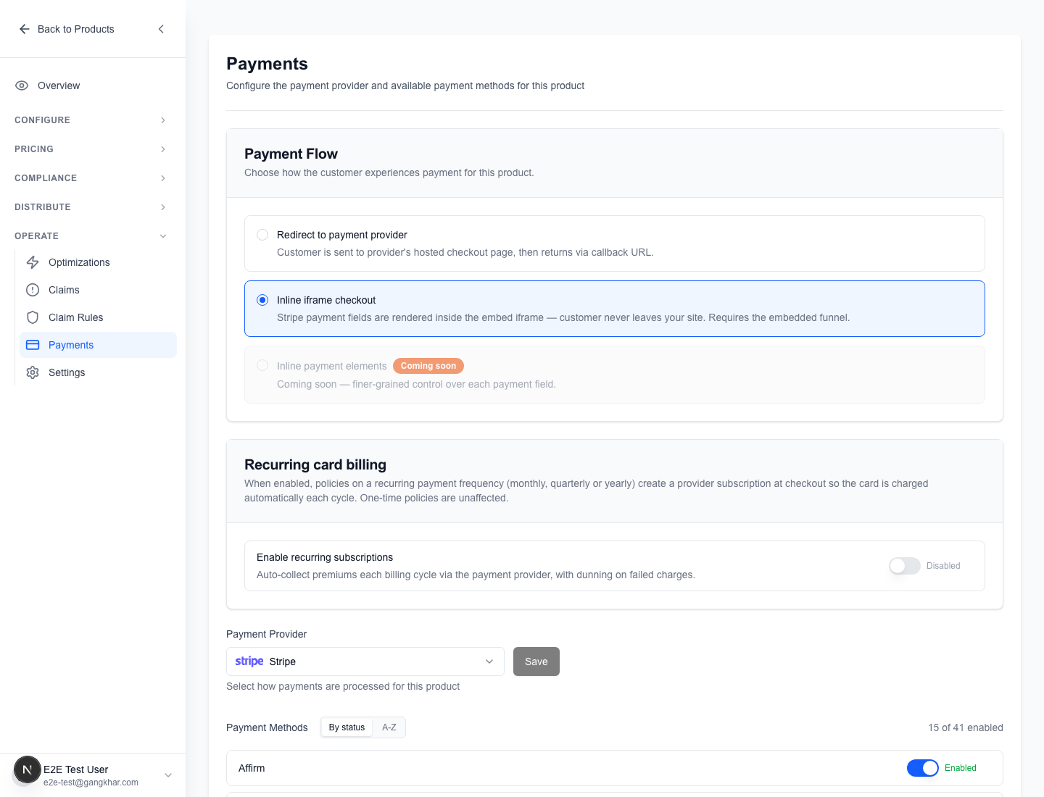Screen dimensions: 1044x797
Task: Select Inline iframe checkout radio
Action: tap(262, 300)
